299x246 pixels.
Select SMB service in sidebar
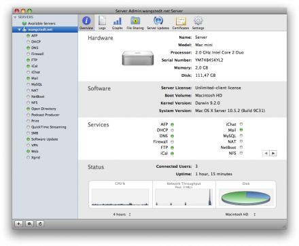click(35, 133)
